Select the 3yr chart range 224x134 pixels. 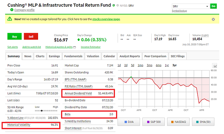pyautogui.click(x=174, y=65)
